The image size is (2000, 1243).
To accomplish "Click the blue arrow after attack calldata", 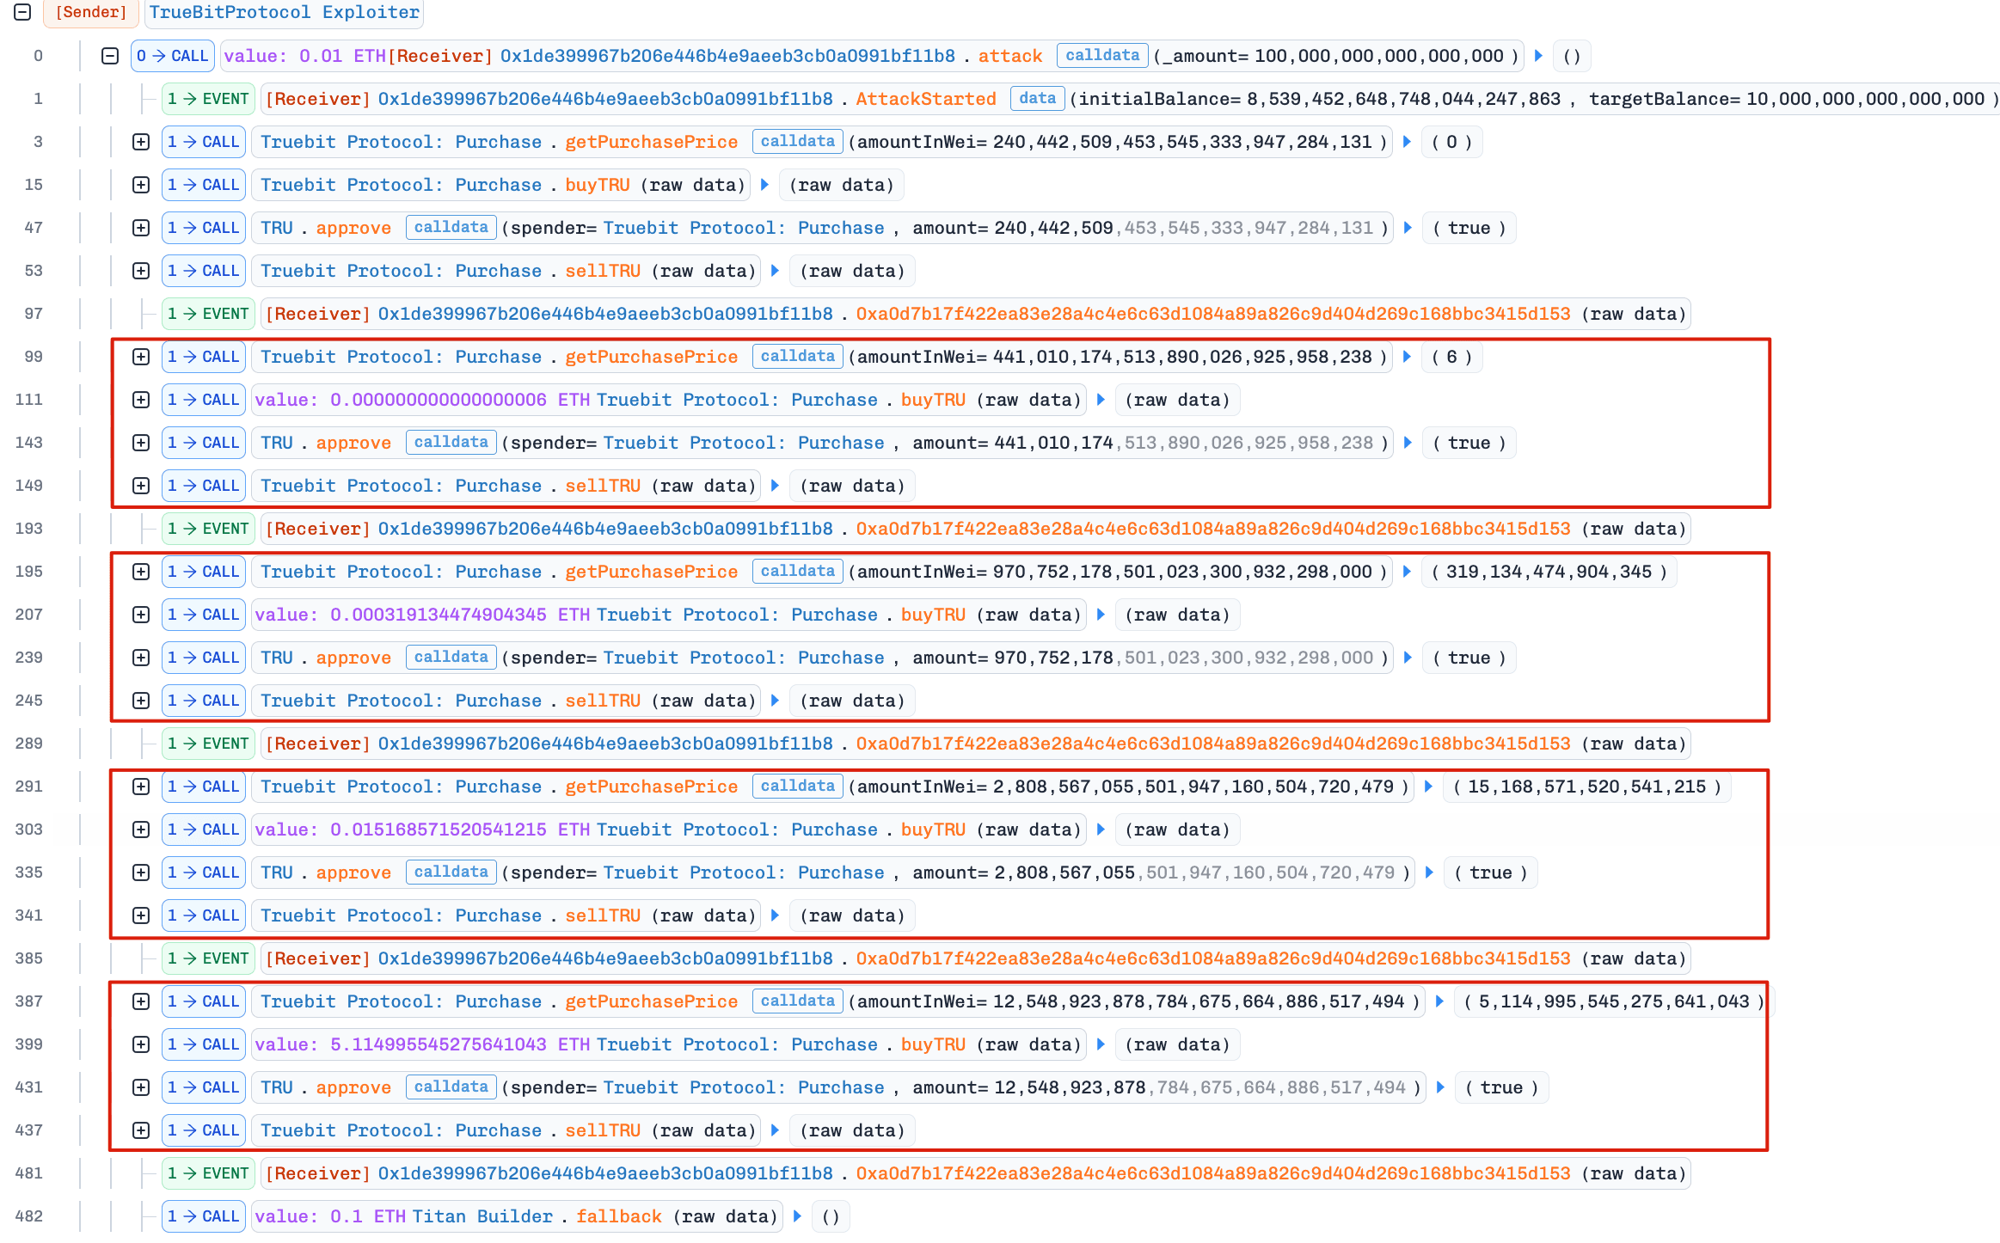I will click(x=1538, y=56).
